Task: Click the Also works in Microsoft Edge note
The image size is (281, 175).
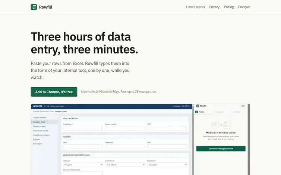Action: [x=119, y=92]
